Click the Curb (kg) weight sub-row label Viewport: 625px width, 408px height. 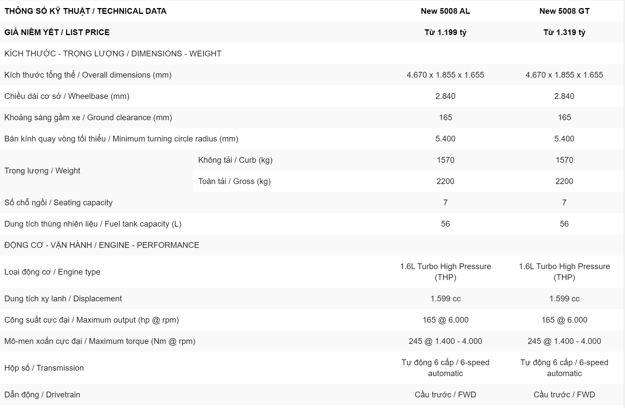[x=235, y=160]
